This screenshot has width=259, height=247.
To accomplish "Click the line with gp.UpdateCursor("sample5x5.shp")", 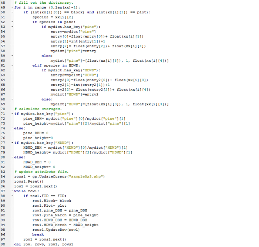I will [x=60, y=176].
